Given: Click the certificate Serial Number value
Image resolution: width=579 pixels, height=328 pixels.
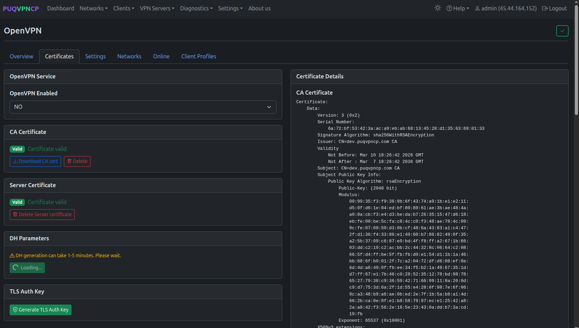Looking at the screenshot, I should pyautogui.click(x=406, y=128).
